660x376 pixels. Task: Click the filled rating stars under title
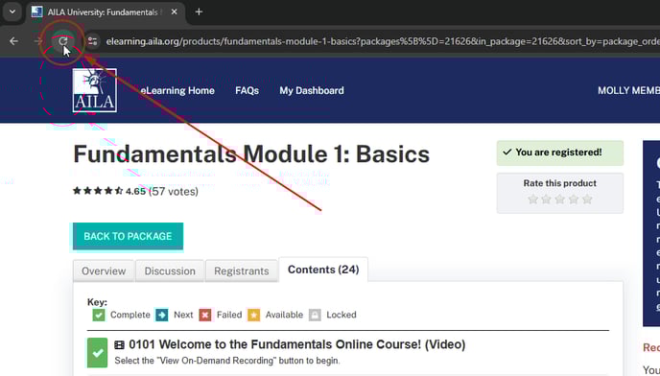[x=98, y=191]
